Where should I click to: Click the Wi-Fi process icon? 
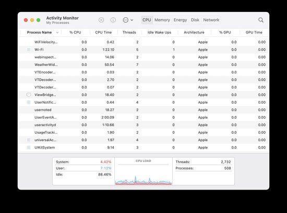(x=29, y=49)
